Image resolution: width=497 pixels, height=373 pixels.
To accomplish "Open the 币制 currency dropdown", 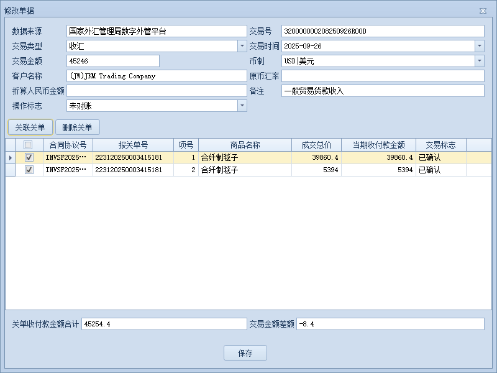I will click(479, 61).
